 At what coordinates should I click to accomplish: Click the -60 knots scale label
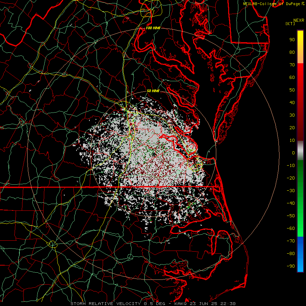click(x=291, y=228)
